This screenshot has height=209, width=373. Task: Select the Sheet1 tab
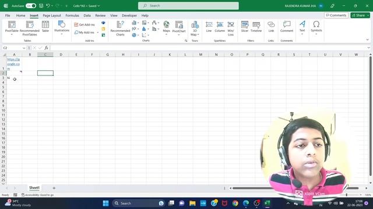[34, 188]
